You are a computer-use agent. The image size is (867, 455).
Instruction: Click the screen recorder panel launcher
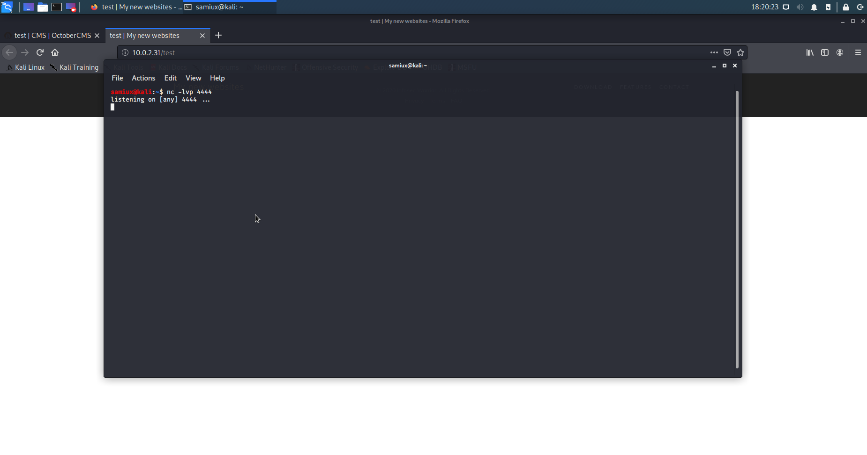(x=71, y=7)
